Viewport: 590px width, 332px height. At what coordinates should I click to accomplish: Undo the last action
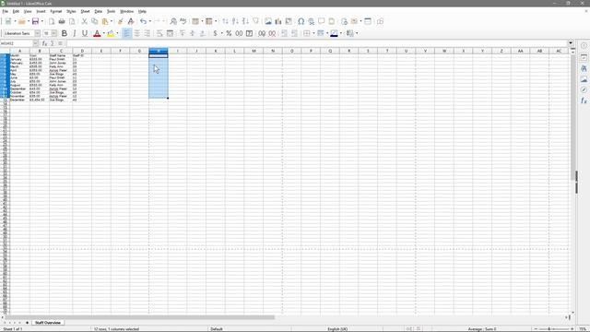click(143, 21)
